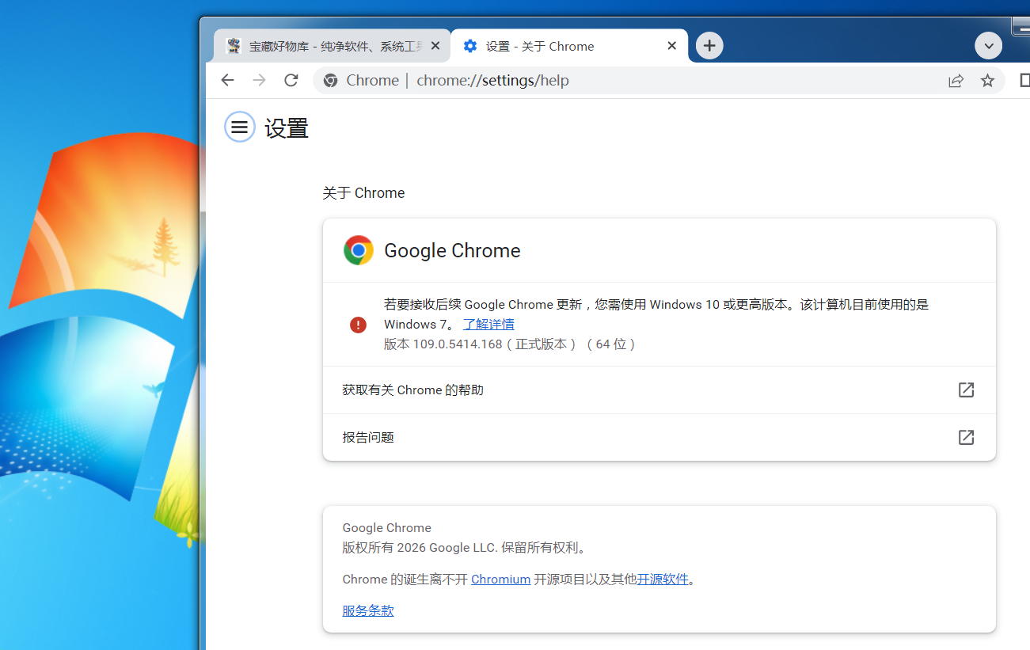Open the 服务条款 link
This screenshot has height=650, width=1030.
click(x=368, y=610)
